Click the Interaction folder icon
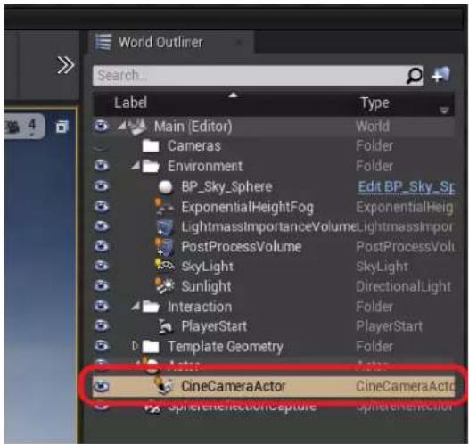The image size is (469, 444). (x=151, y=307)
